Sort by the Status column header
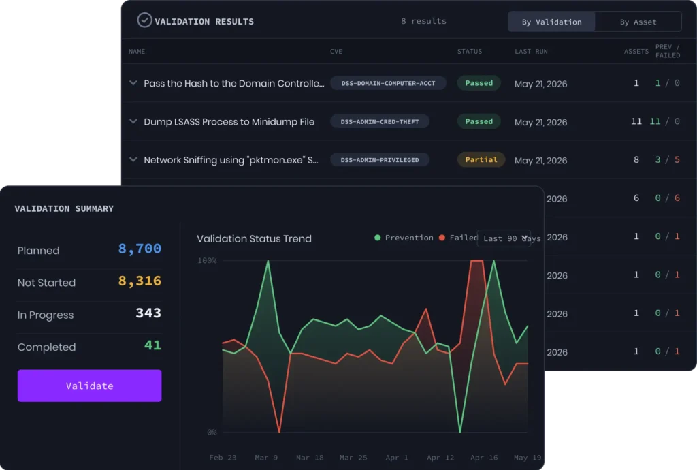 point(470,52)
